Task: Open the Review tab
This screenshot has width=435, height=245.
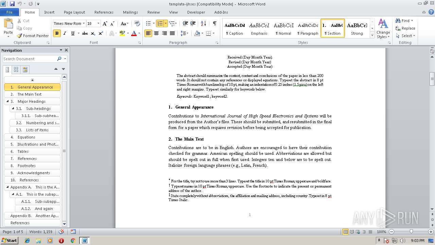Action: click(x=154, y=12)
